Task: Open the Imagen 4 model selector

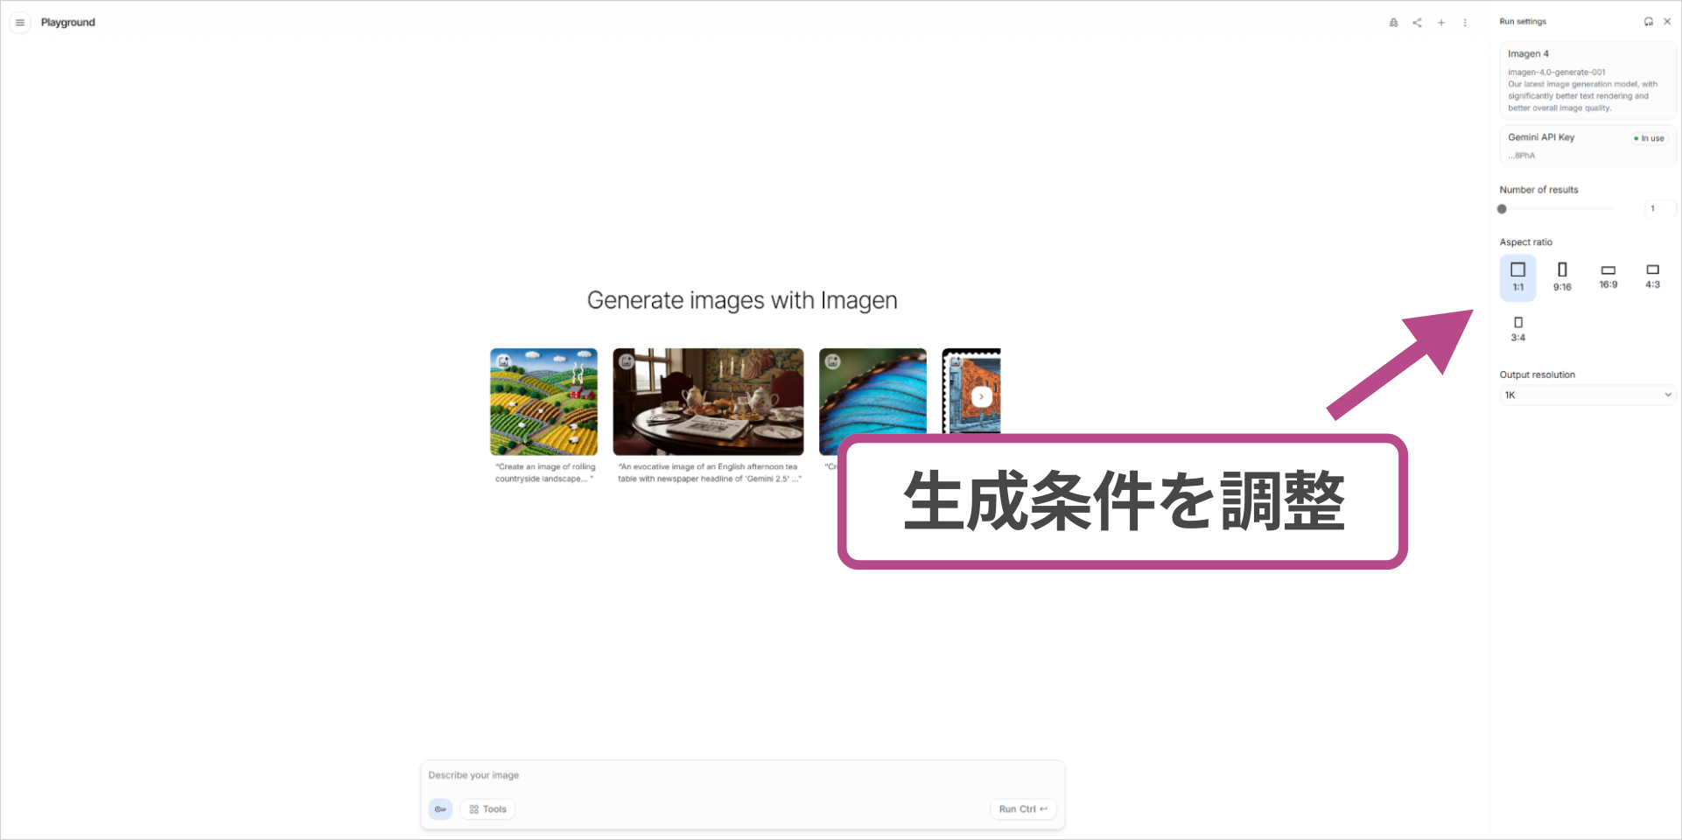Action: tap(1587, 80)
